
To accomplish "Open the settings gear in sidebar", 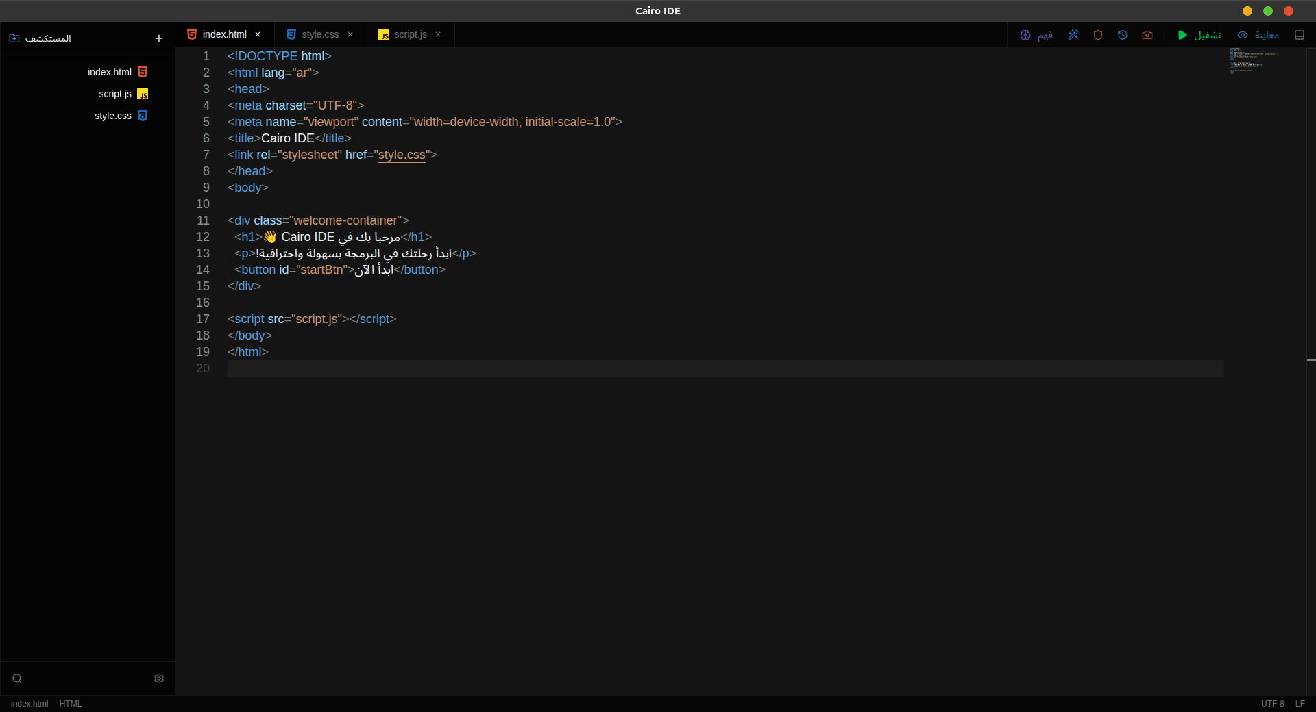I will coord(159,678).
